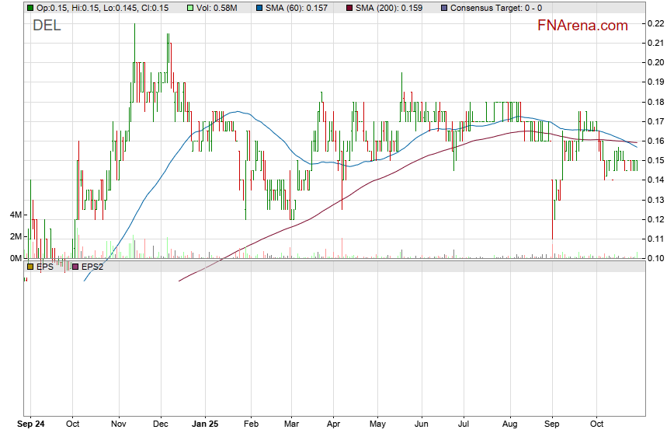Click the Consensus Target: 0 - 0 text
This screenshot has height=440, width=667.
(x=496, y=8)
